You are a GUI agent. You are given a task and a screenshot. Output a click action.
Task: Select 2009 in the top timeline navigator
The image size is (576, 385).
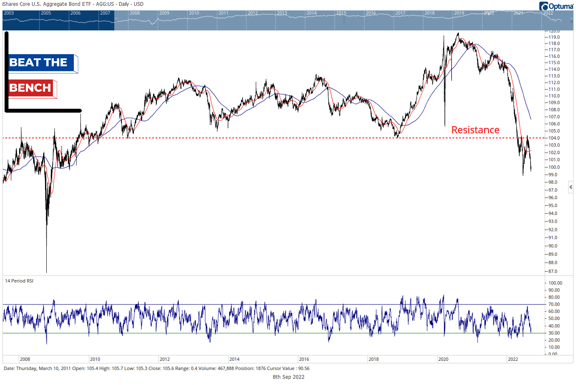[x=164, y=13]
